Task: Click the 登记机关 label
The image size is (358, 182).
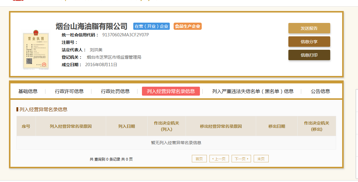Action: (x=72, y=57)
